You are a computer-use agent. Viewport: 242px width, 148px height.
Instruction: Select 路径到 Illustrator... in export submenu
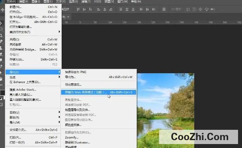(x=99, y=142)
